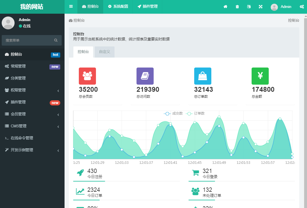Switch to the 自定义 tab
This screenshot has height=208, width=307.
pyautogui.click(x=105, y=52)
